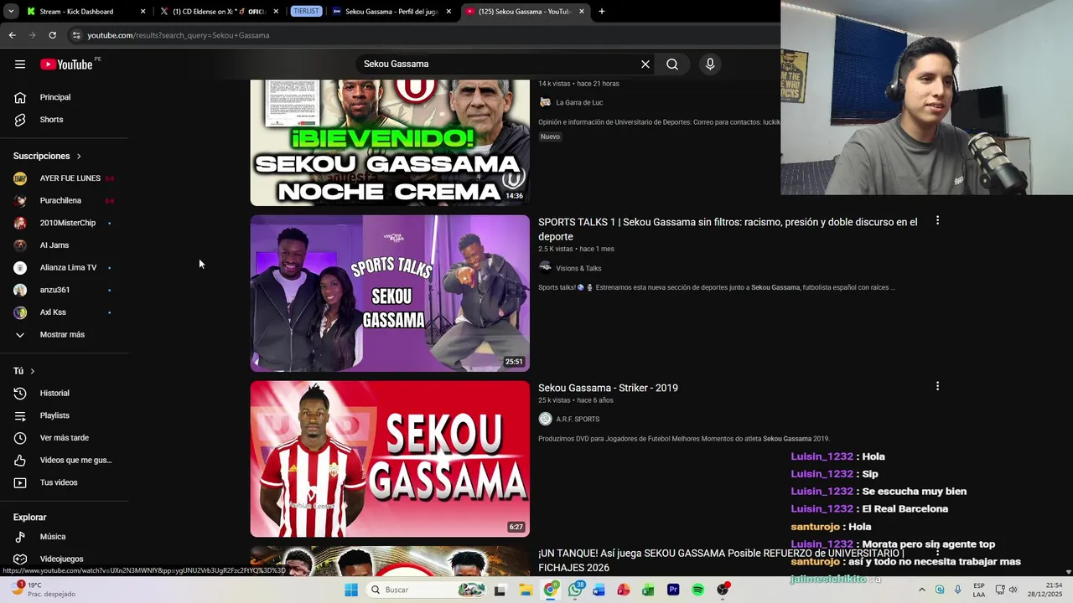The image size is (1073, 603).
Task: Open ¡UN TANQUE! Así juega video title
Action: (x=721, y=560)
